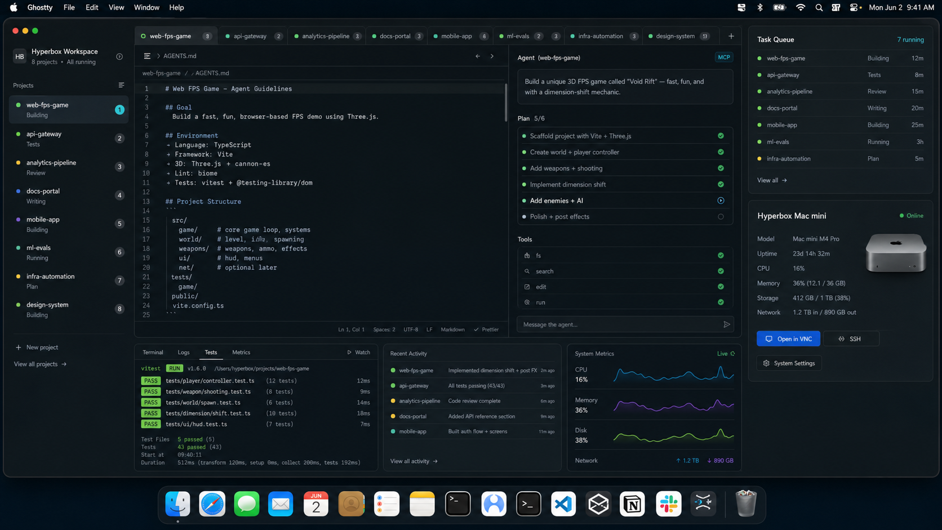The height and width of the screenshot is (530, 942).
Task: Click the CPU usage graph
Action: coord(673,374)
